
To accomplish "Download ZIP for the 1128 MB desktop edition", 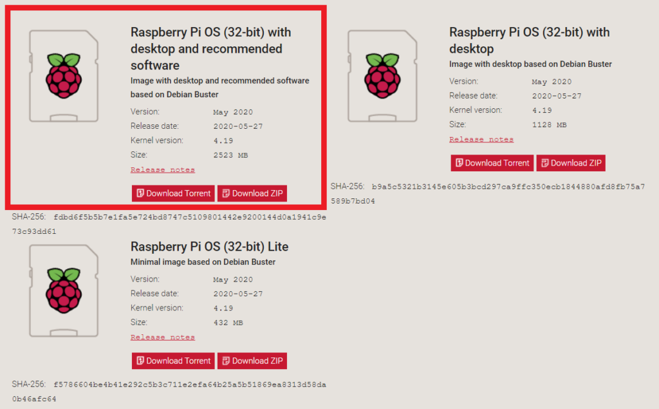I will [571, 163].
